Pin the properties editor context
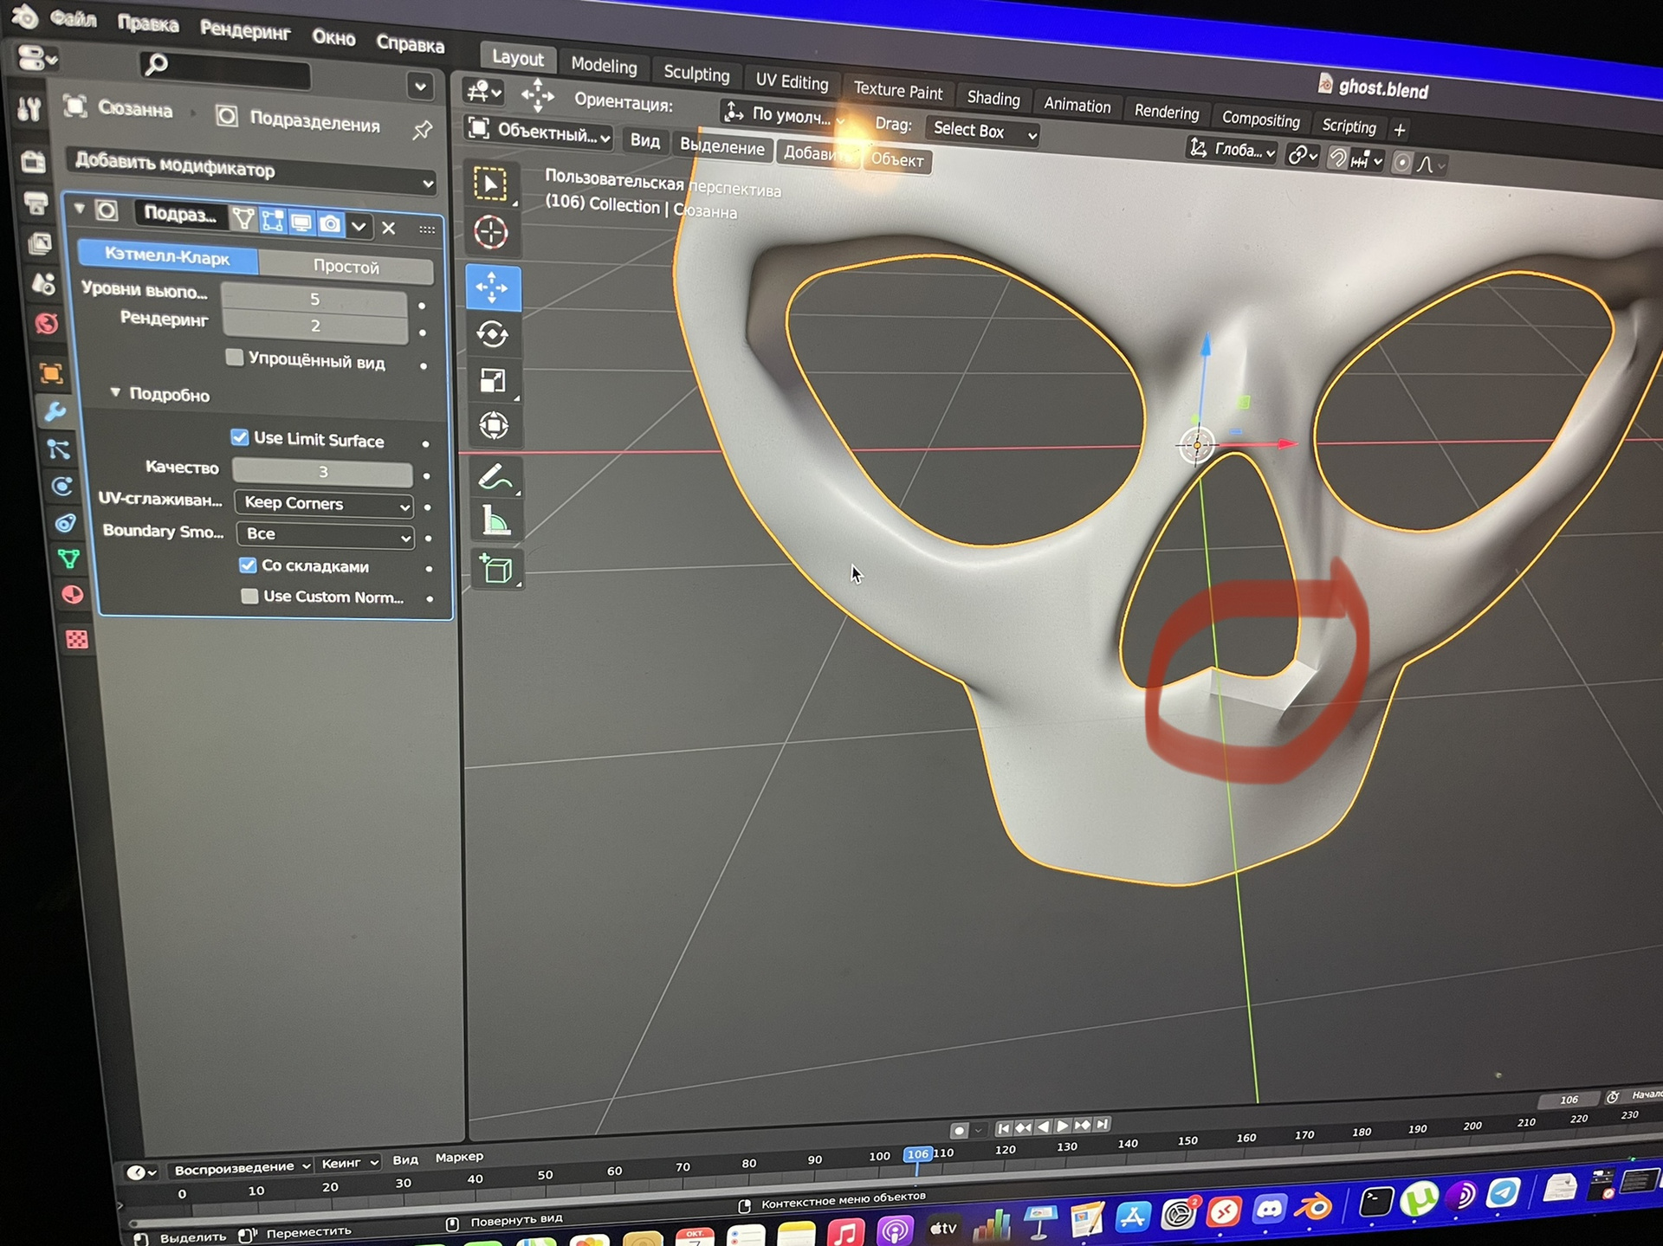Viewport: 1663px width, 1246px height. (x=422, y=130)
